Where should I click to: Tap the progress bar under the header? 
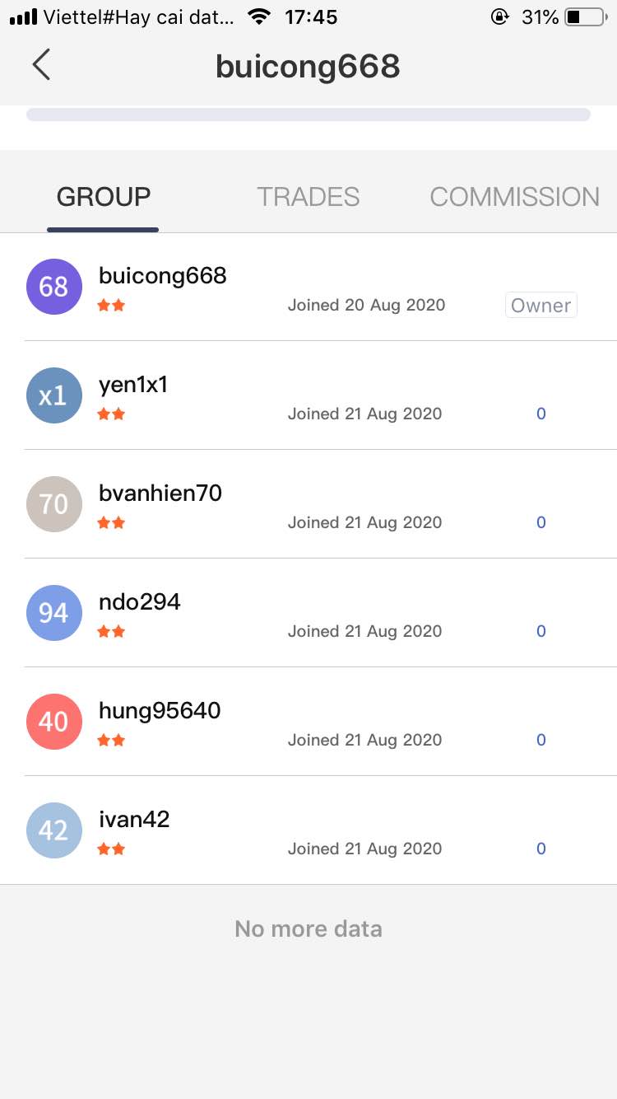[308, 115]
